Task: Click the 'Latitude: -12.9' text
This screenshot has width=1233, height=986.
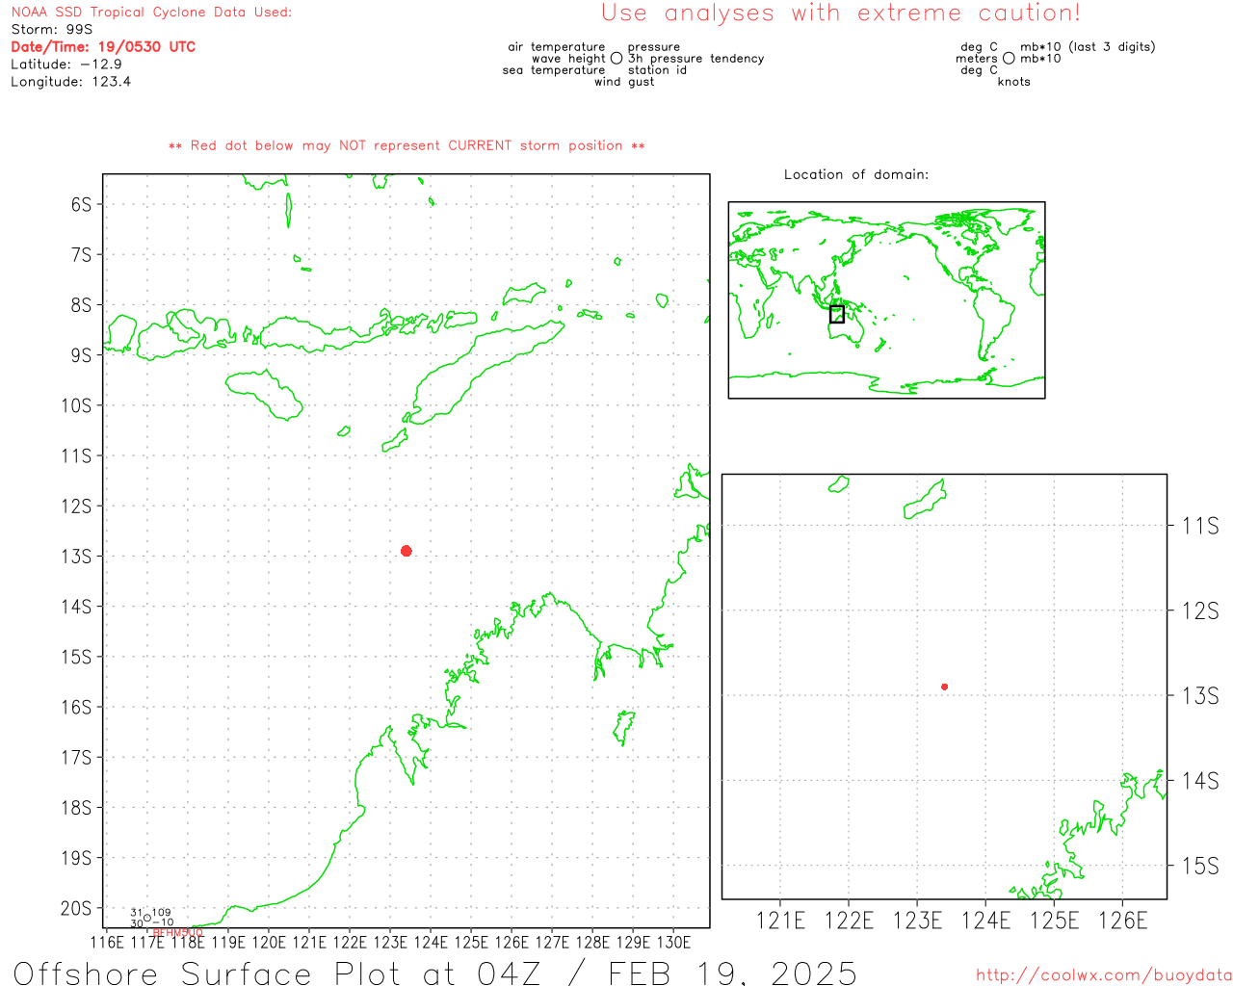Action: (66, 64)
